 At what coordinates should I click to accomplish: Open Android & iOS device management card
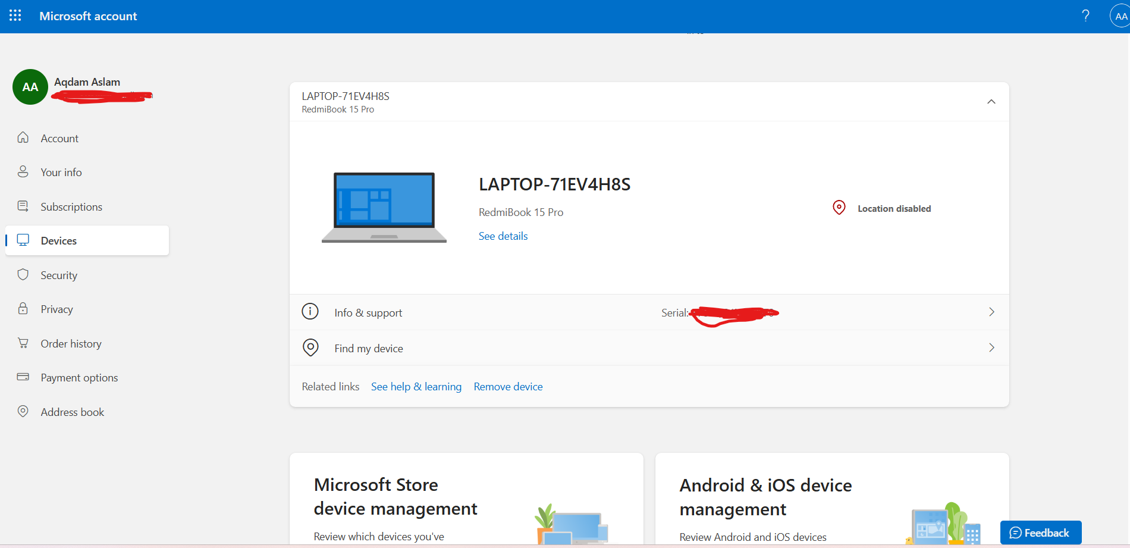pos(832,500)
